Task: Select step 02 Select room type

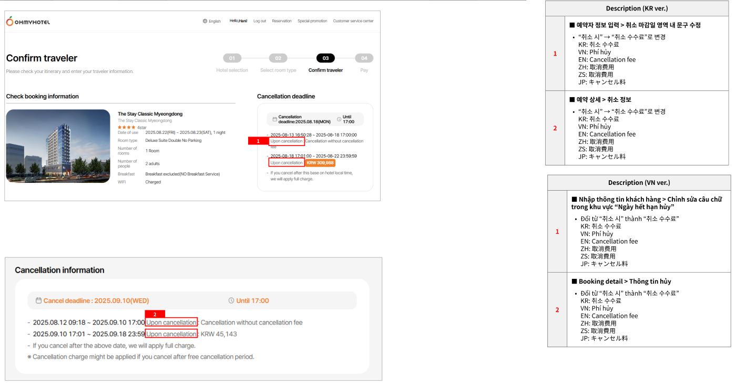Action: (278, 63)
